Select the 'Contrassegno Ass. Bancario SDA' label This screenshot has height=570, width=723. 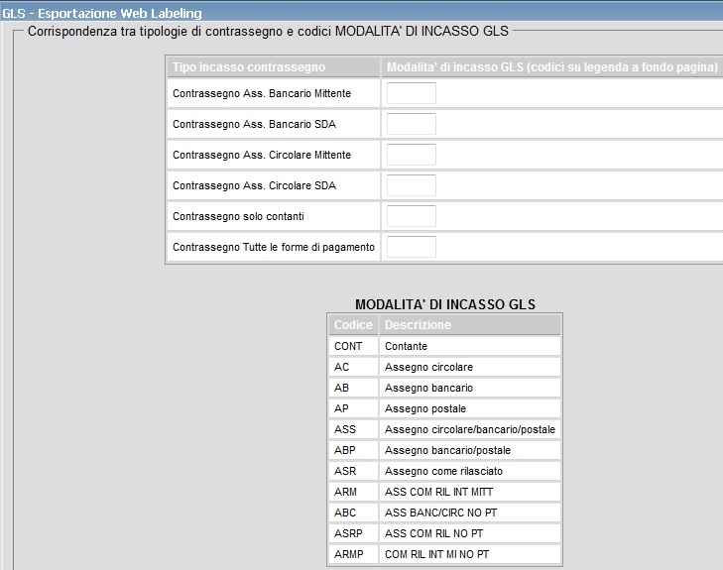255,125
